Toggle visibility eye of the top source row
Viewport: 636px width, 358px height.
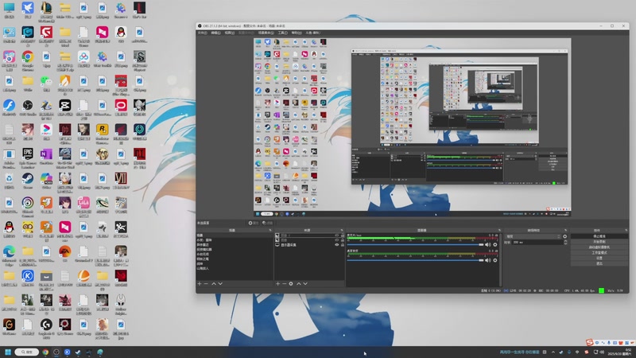[x=336, y=235]
